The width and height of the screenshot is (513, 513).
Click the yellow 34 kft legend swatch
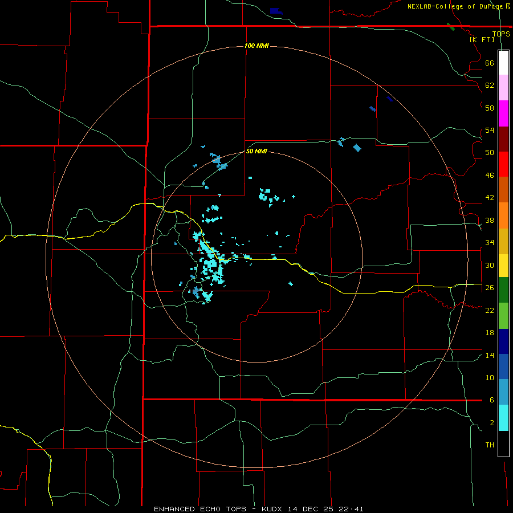tap(503, 266)
